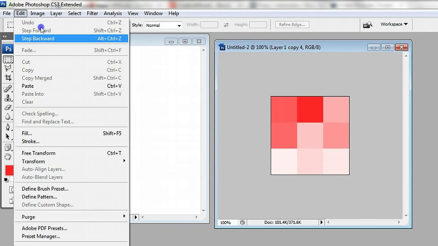The image size is (438, 246).
Task: Open the Select menu
Action: tap(74, 13)
